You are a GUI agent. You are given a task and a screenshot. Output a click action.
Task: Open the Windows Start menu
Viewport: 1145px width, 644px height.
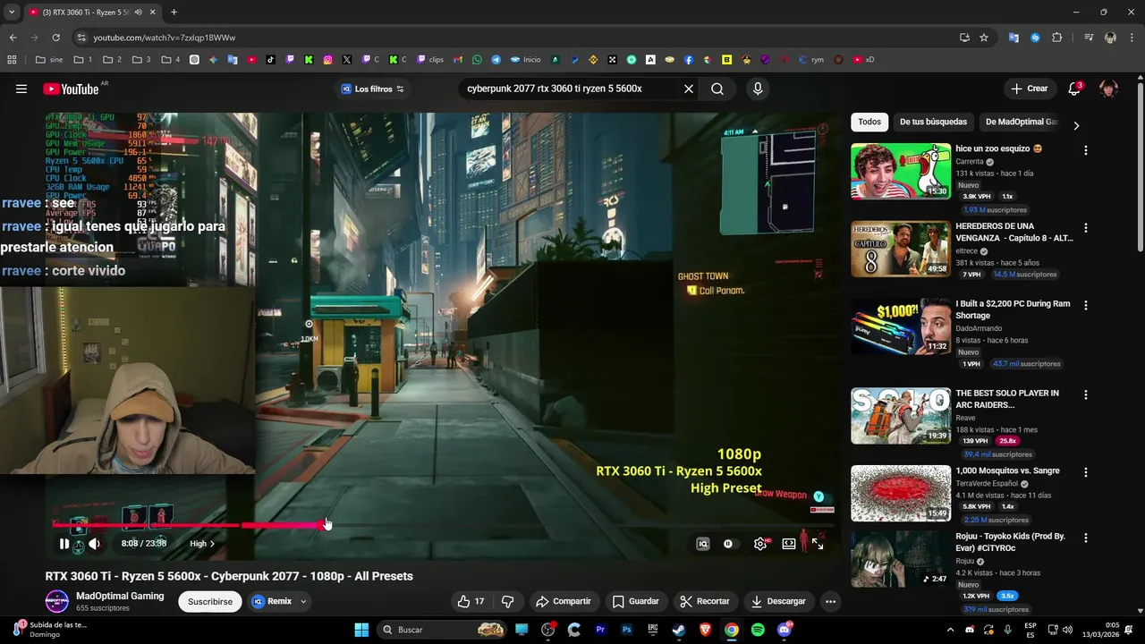pos(361,630)
